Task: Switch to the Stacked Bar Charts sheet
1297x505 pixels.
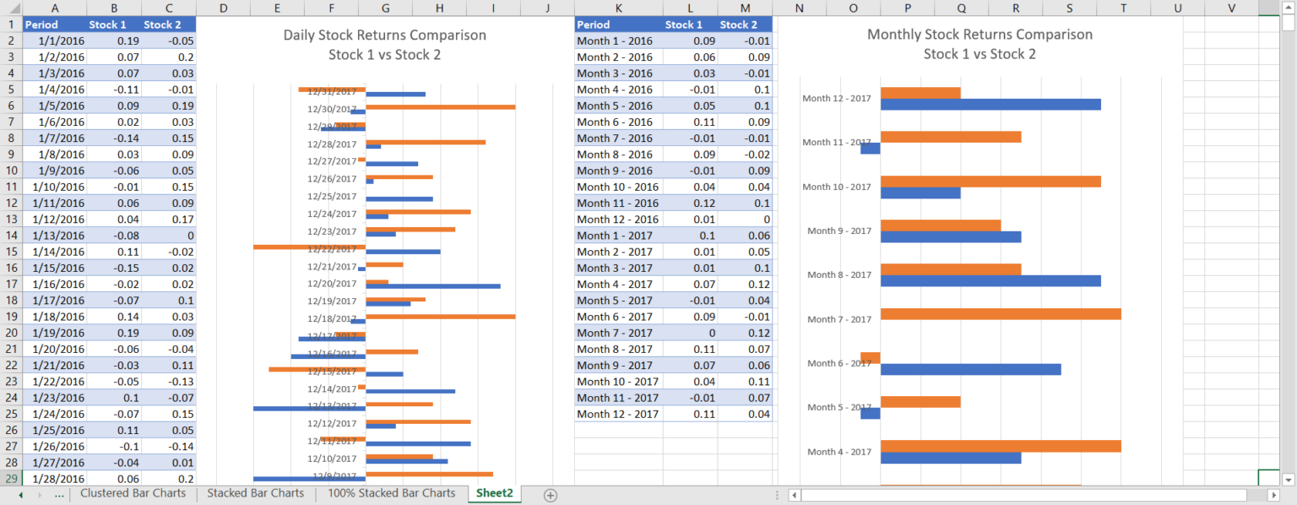Action: (x=255, y=495)
